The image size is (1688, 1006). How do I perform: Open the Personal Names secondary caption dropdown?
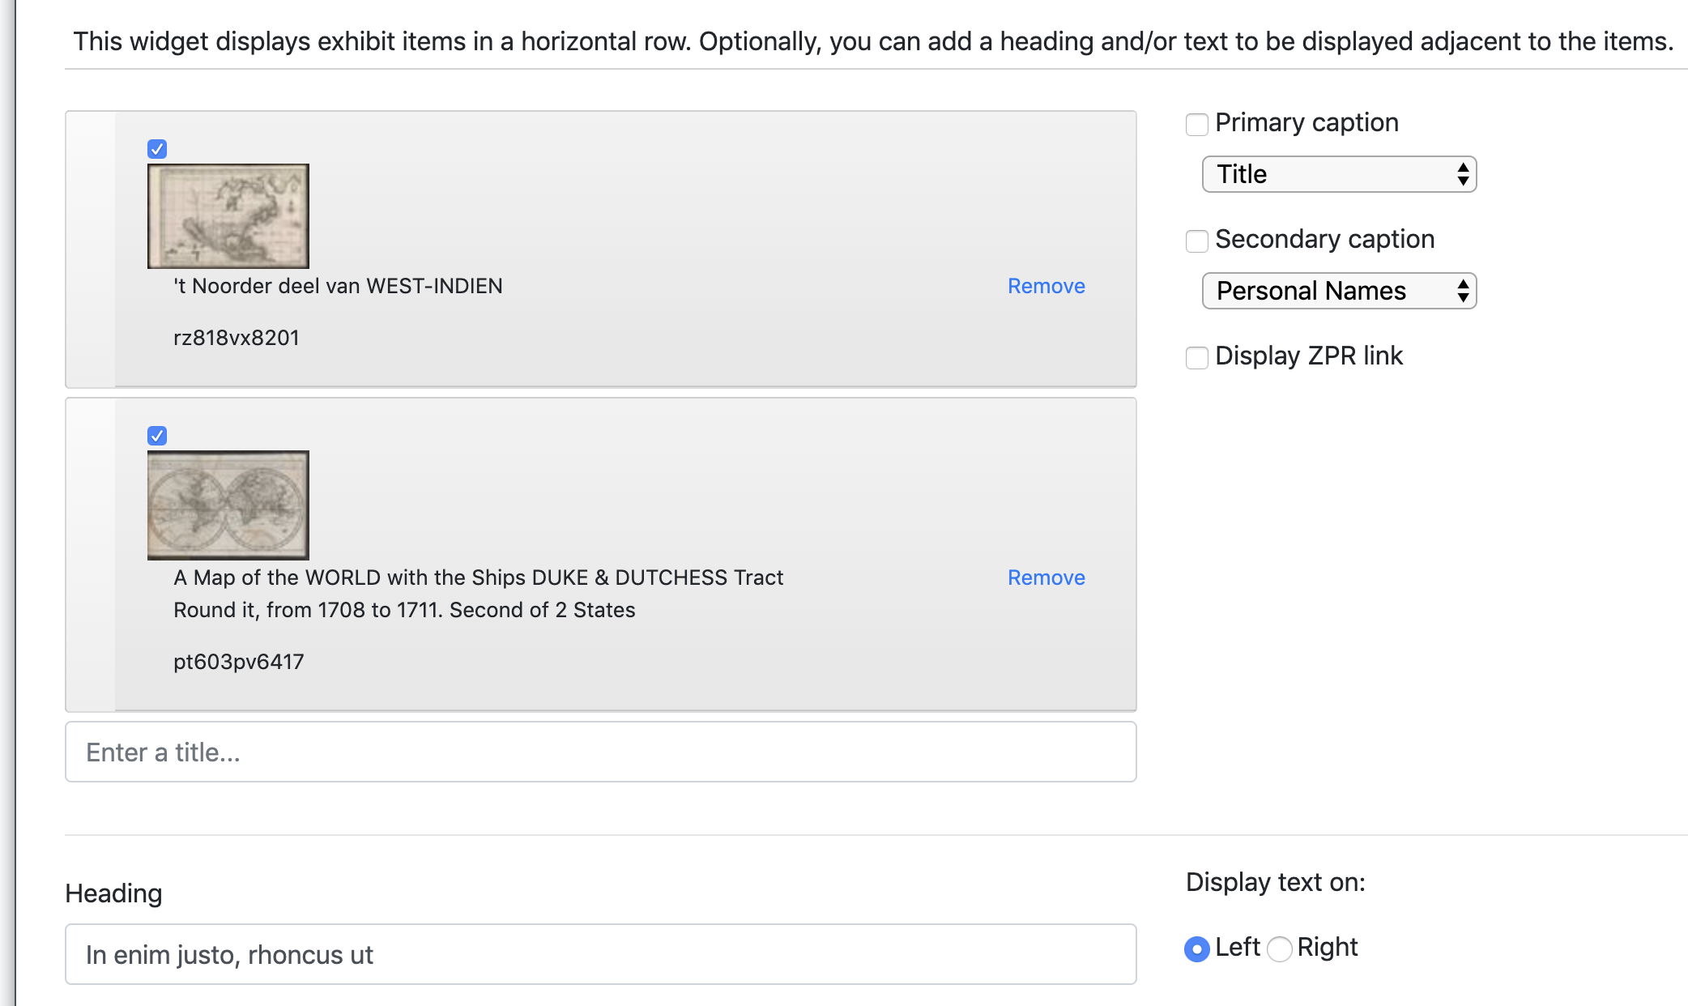point(1338,291)
